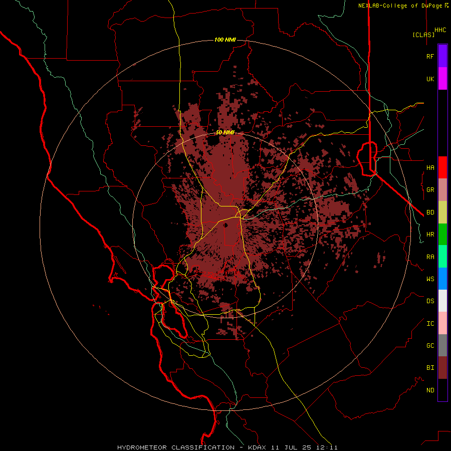Click the HYDROMETEOR CLASSIFICATION title text
This screenshot has width=451, height=451.
[x=176, y=447]
